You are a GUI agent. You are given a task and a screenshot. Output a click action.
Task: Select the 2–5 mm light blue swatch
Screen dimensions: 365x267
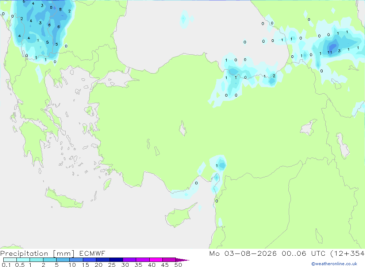click(x=50, y=260)
